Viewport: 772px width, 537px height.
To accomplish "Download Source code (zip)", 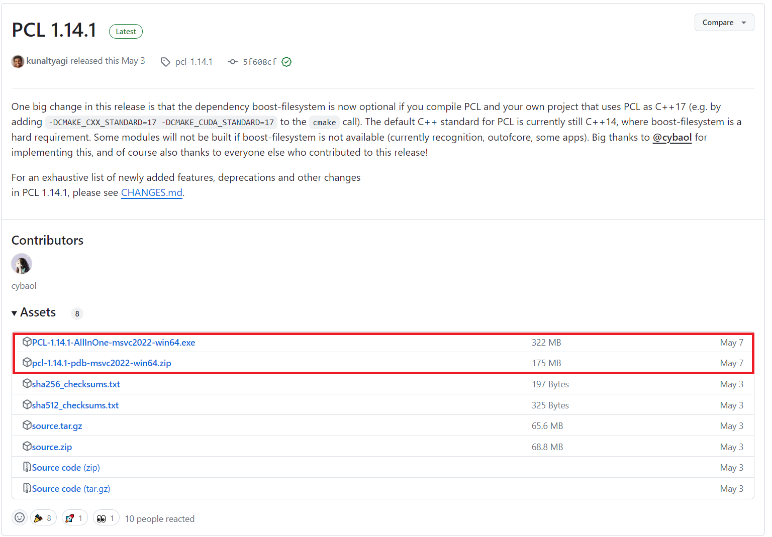I will click(x=66, y=468).
